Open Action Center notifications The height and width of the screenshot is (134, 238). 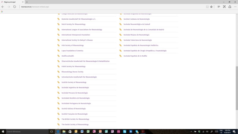pyautogui.click(x=234, y=132)
